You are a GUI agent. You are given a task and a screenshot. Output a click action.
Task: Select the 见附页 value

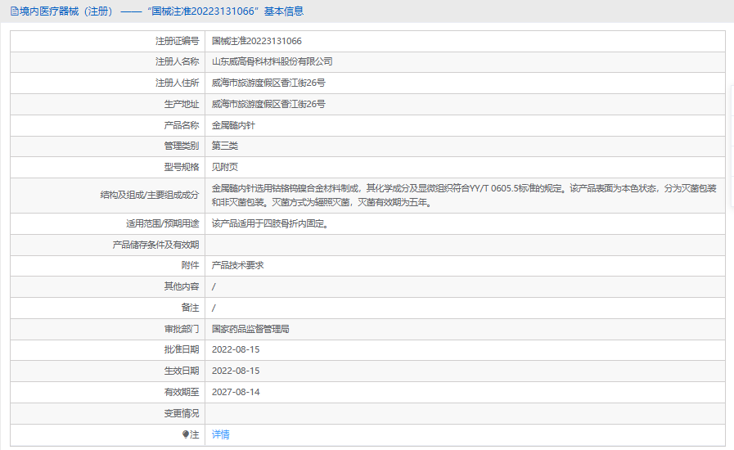pos(225,167)
